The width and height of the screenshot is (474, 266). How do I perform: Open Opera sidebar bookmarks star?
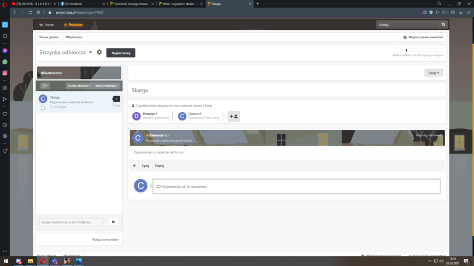[5, 35]
